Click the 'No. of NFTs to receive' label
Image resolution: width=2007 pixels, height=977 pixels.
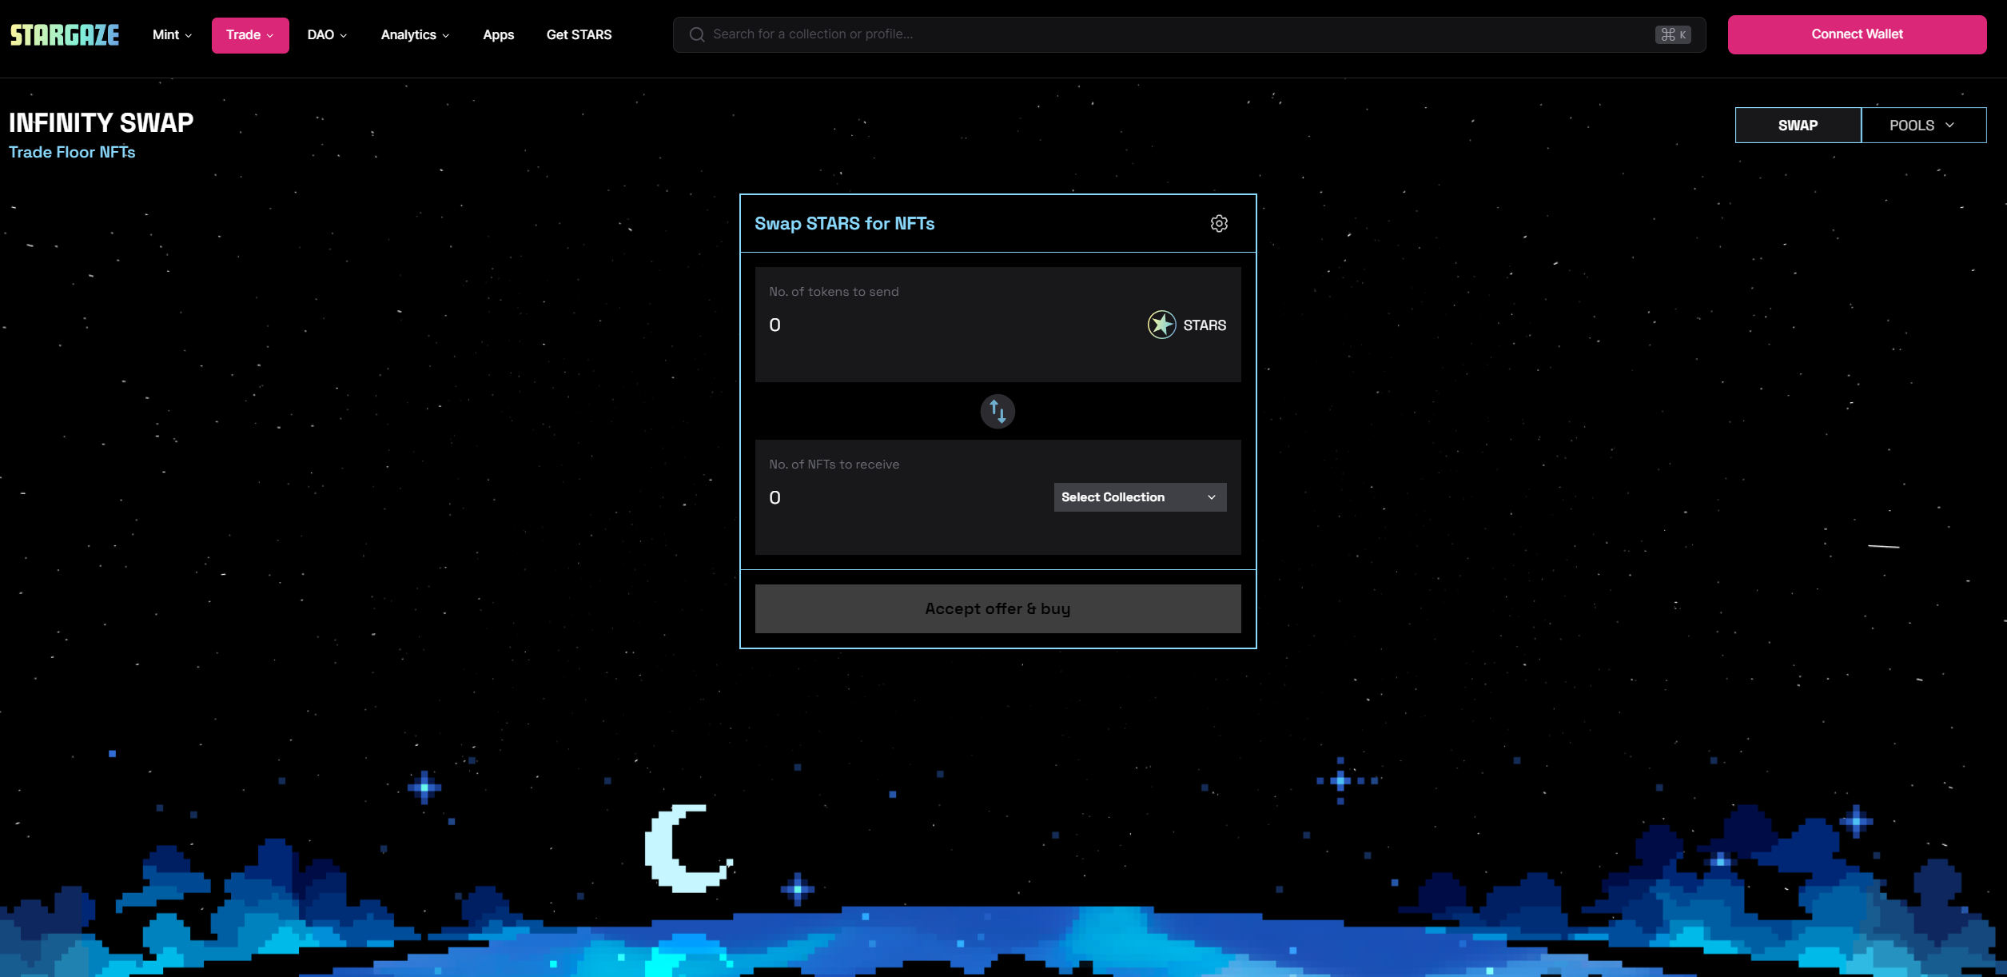[x=834, y=465]
